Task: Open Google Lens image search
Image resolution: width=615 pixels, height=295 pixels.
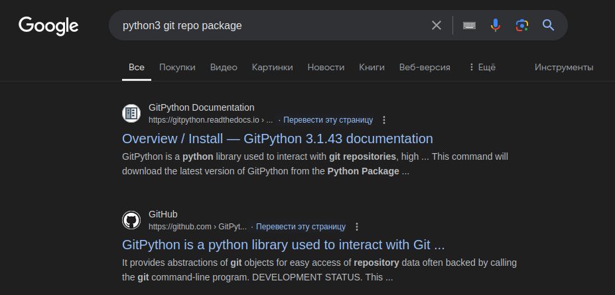Action: [521, 25]
